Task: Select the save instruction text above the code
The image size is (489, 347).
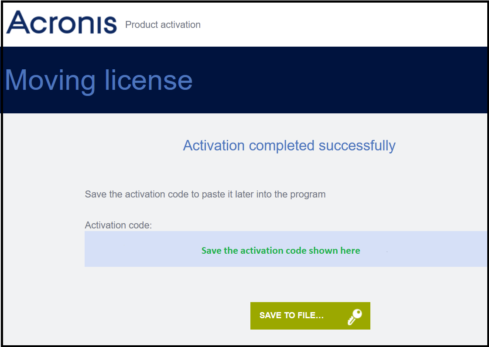Action: tap(205, 194)
